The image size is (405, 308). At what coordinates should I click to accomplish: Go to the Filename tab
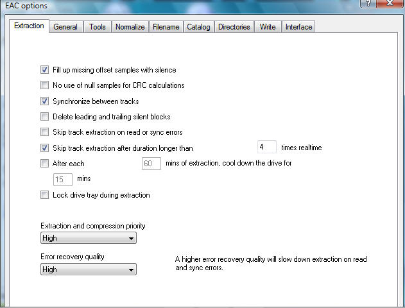[166, 26]
